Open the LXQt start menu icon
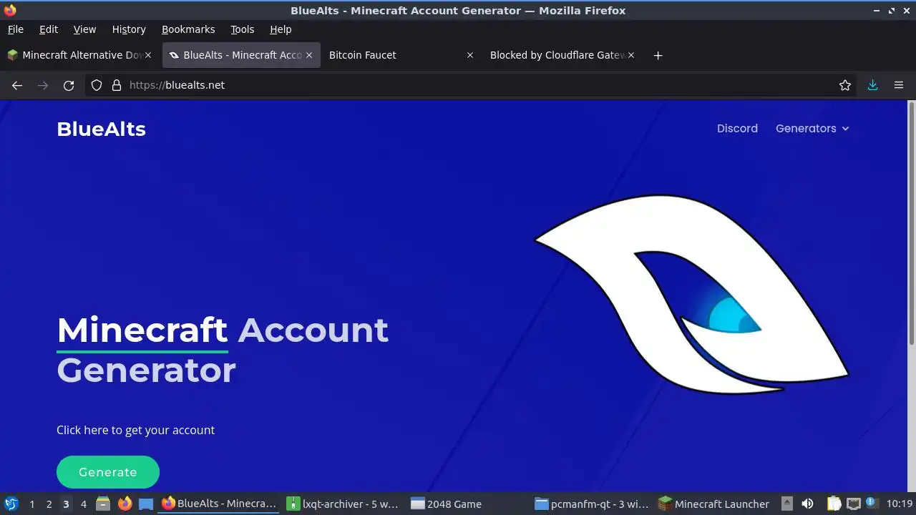The width and height of the screenshot is (916, 515). point(11,504)
